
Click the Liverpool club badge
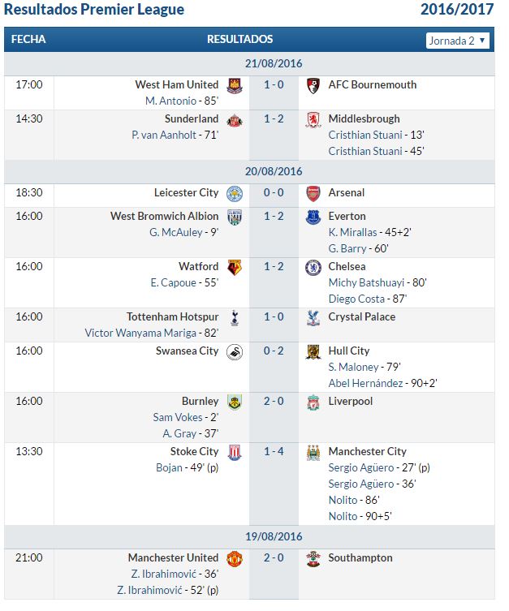[313, 402]
